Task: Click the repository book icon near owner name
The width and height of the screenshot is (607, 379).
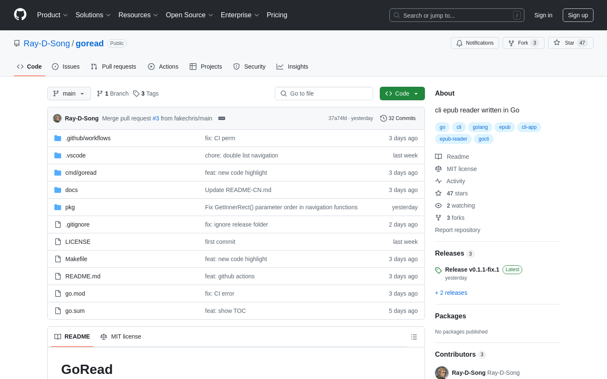Action: tap(17, 43)
